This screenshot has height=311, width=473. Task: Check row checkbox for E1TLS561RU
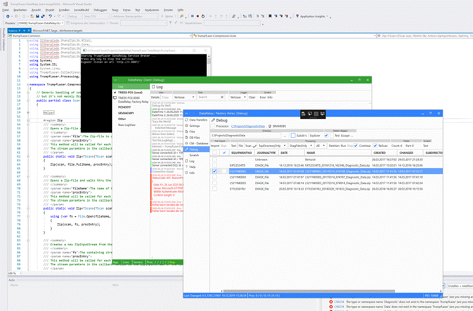click(x=214, y=189)
